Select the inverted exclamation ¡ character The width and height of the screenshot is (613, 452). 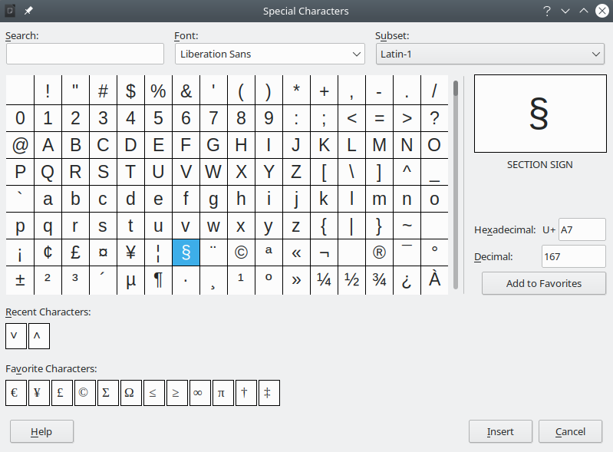pos(20,252)
